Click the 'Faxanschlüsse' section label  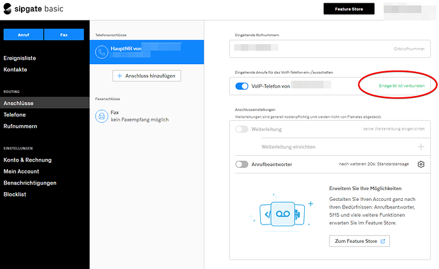point(108,99)
